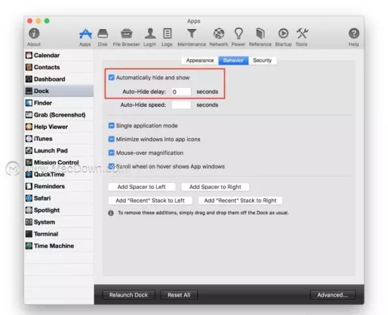The height and width of the screenshot is (315, 388).
Task: Select the Apps toolbar icon
Action: coord(85,37)
